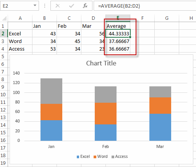
Task: Select the cell showing 44.33333
Action: point(118,33)
